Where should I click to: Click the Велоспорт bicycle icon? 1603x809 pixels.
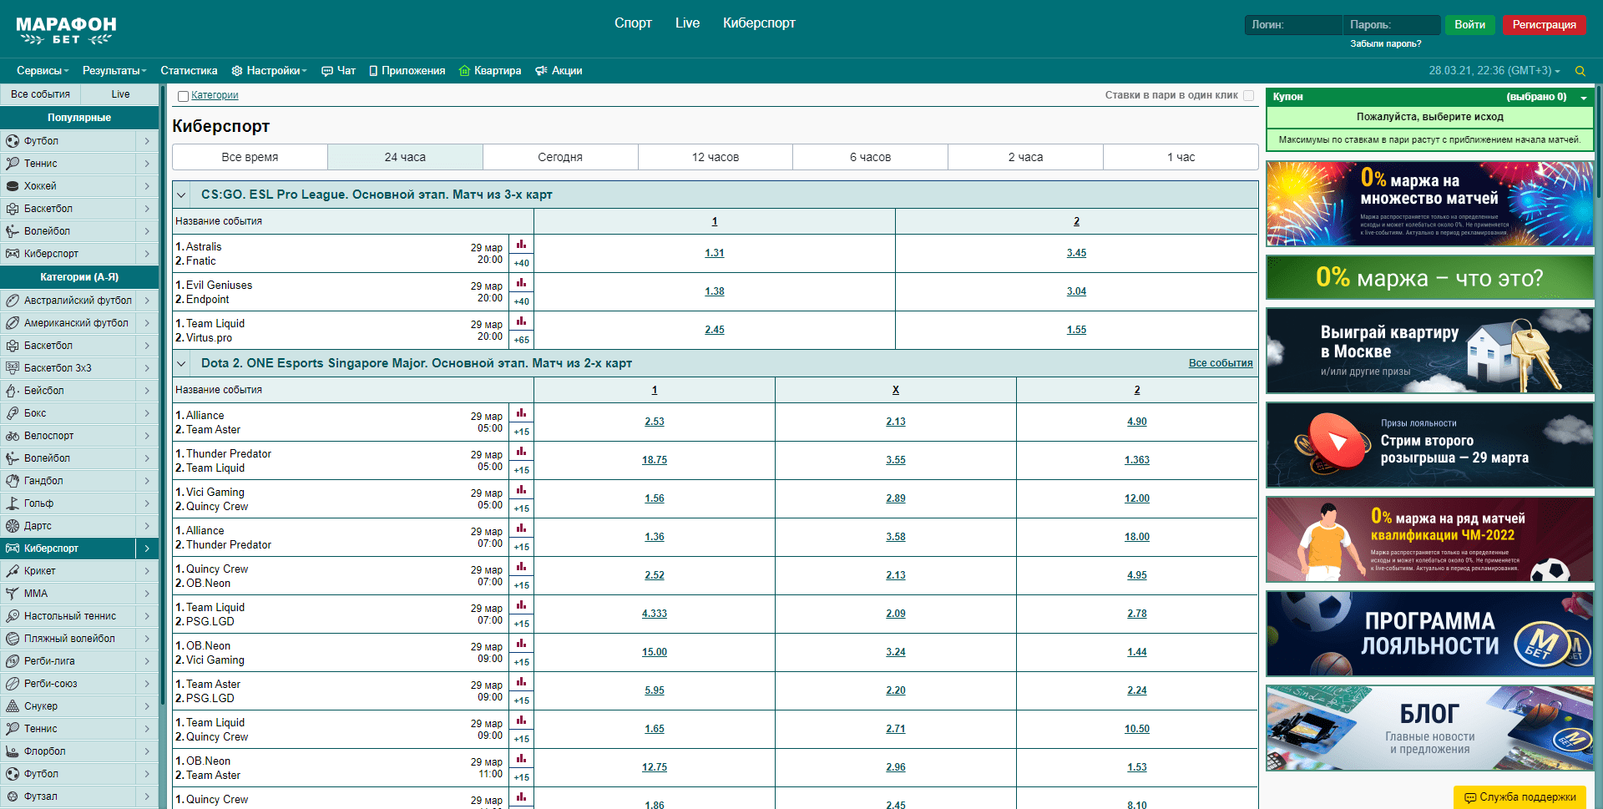tap(13, 436)
